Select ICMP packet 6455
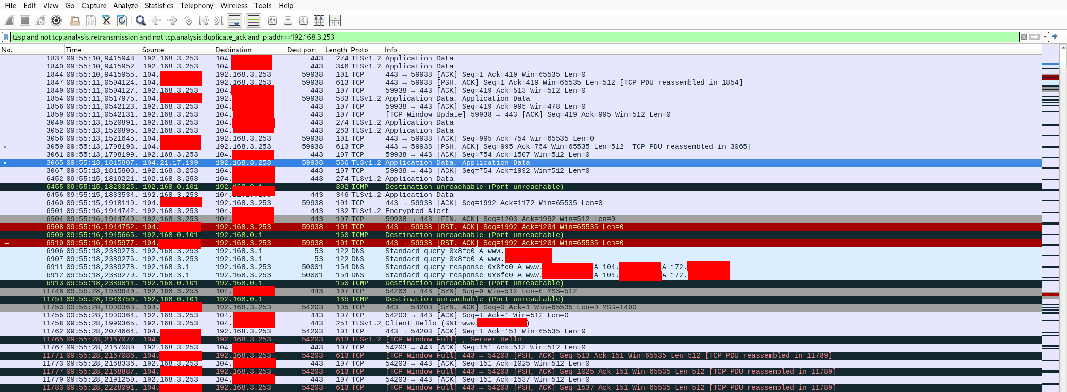Image resolution: width=1067 pixels, height=392 pixels. tap(521, 187)
